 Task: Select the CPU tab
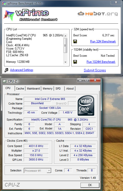click(8, 88)
